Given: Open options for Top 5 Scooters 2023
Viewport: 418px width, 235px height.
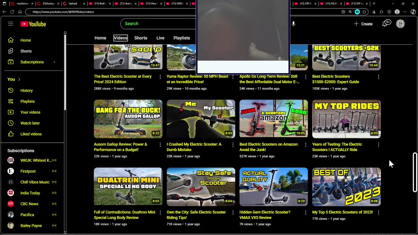Looking at the screenshot, I should tap(378, 212).
